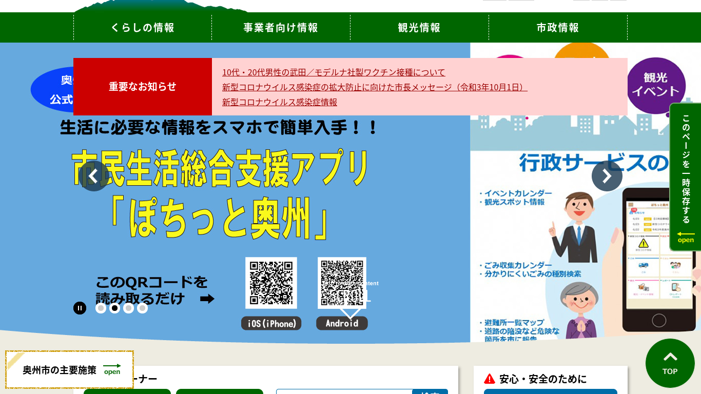Click the iOS (iPhone) QR code
701x394 pixels.
[271, 283]
